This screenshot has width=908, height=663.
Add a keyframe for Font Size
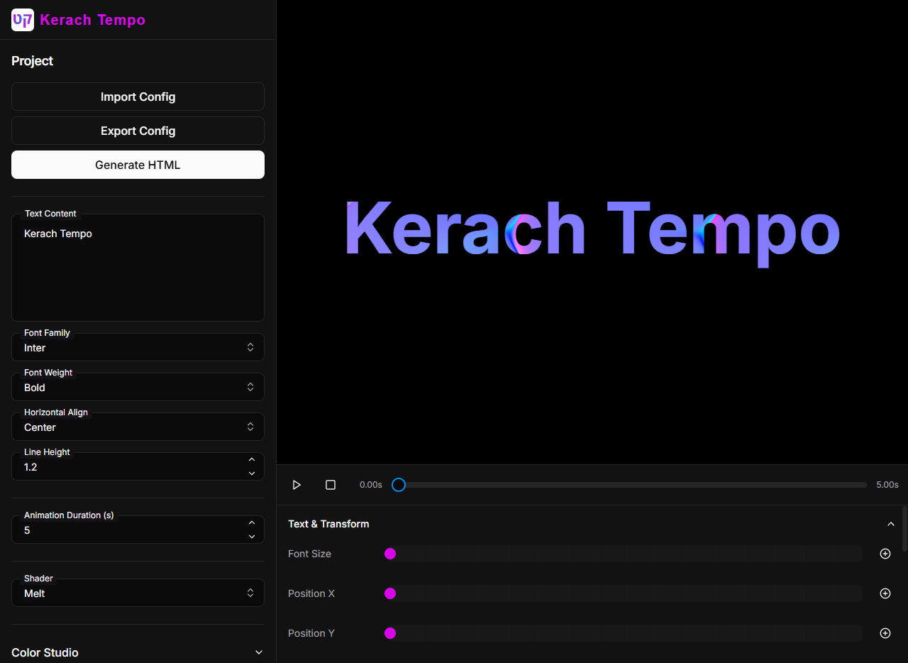pos(885,554)
